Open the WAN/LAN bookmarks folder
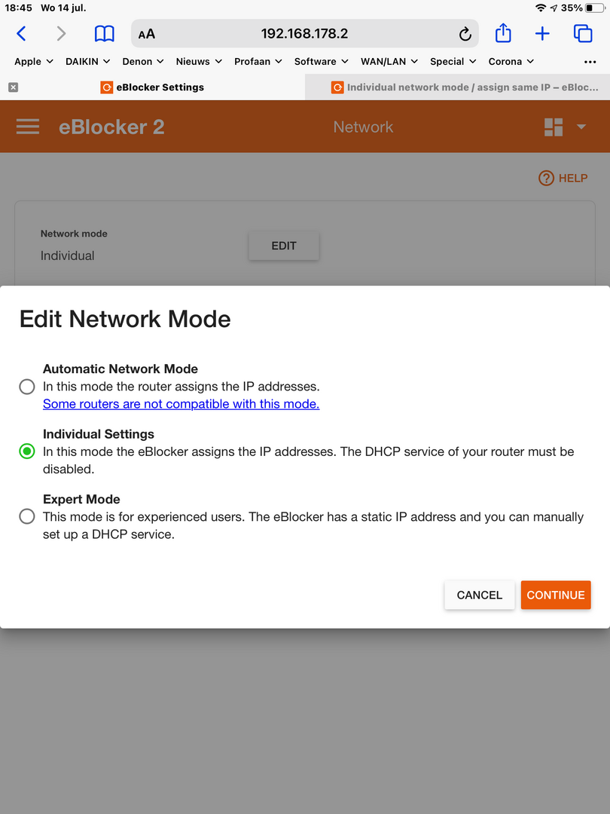 point(389,61)
